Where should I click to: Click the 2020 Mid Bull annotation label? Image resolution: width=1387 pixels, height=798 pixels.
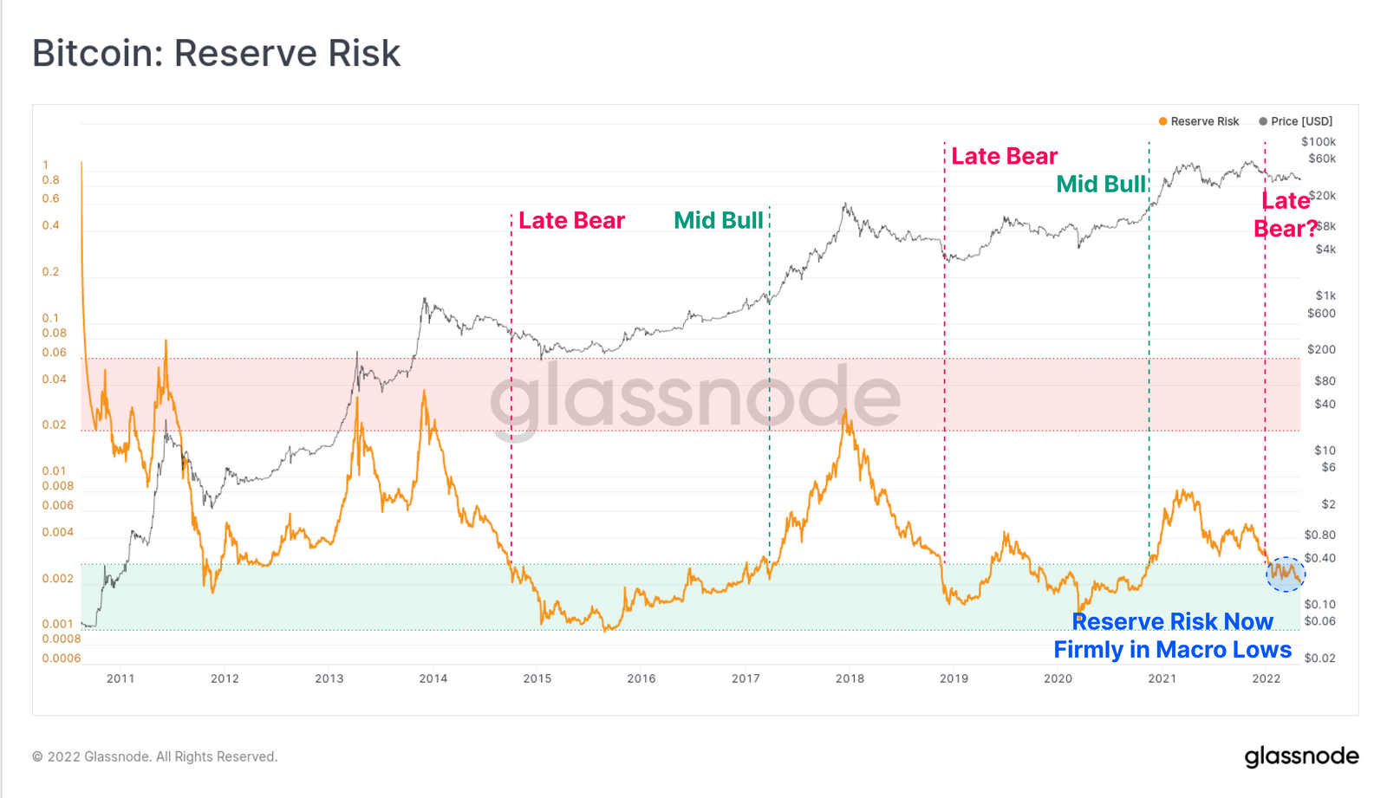click(1101, 184)
